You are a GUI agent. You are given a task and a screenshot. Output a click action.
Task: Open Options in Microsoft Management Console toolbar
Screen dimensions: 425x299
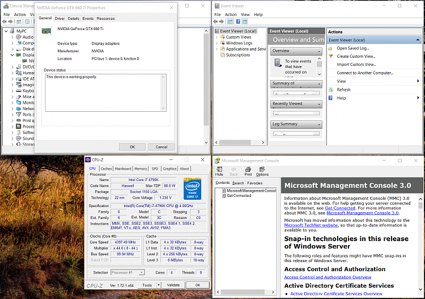[x=262, y=171]
